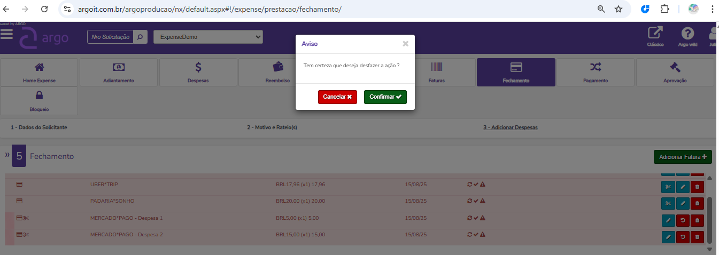This screenshot has width=719, height=255.
Task: Click the Adicionar Despesas step link
Action: [510, 128]
